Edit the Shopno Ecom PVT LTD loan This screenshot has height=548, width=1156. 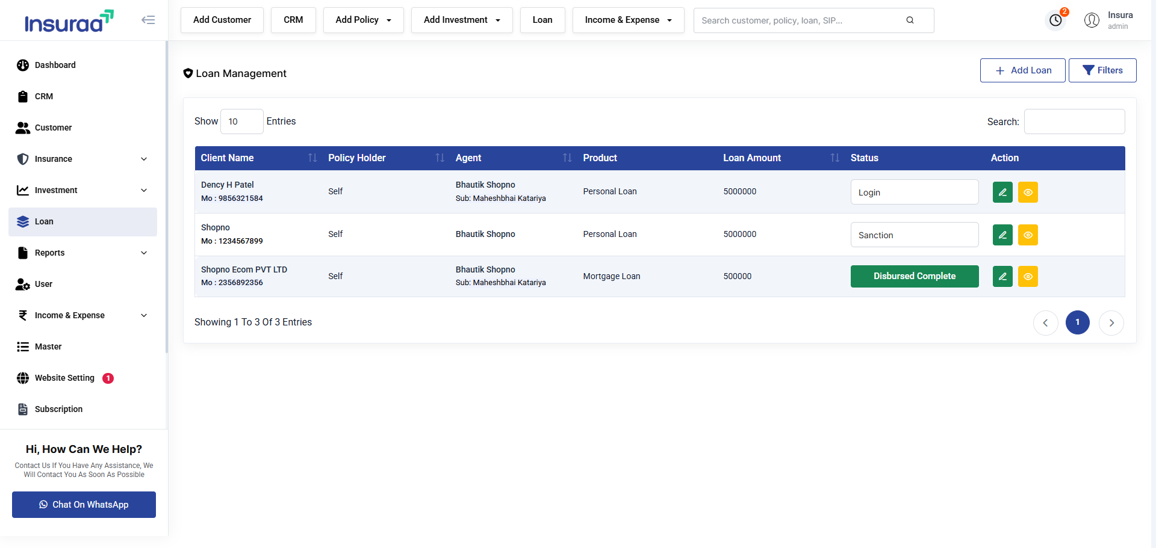click(x=1002, y=277)
